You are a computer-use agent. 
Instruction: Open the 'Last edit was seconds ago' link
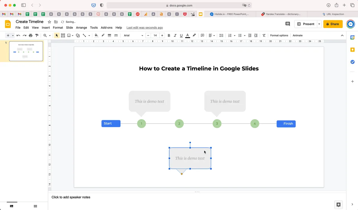(x=145, y=28)
